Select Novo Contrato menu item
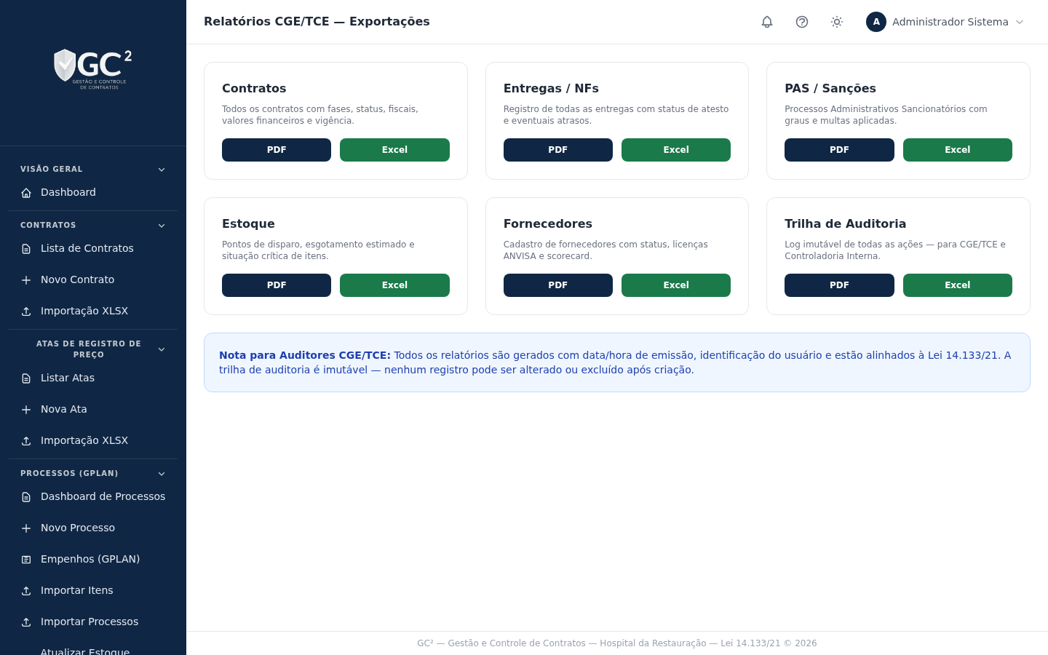 click(93, 279)
